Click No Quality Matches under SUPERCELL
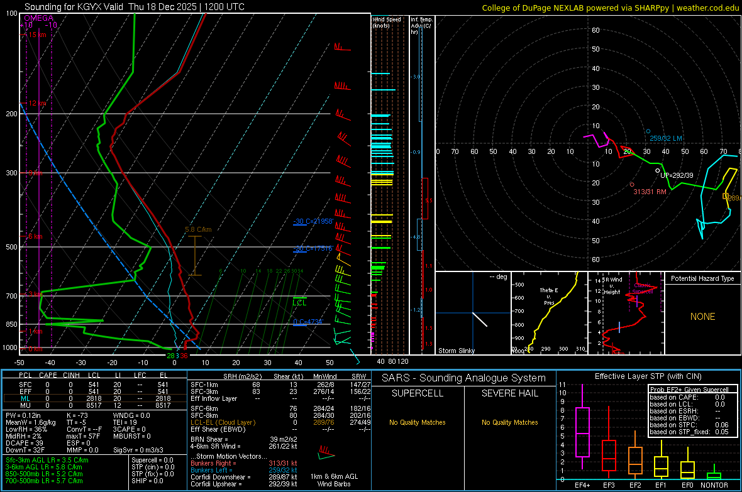Image resolution: width=742 pixels, height=492 pixels. click(x=418, y=422)
